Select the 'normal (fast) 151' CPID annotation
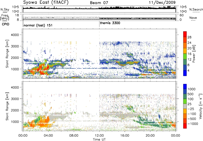203x141 pixels. (x=38, y=25)
